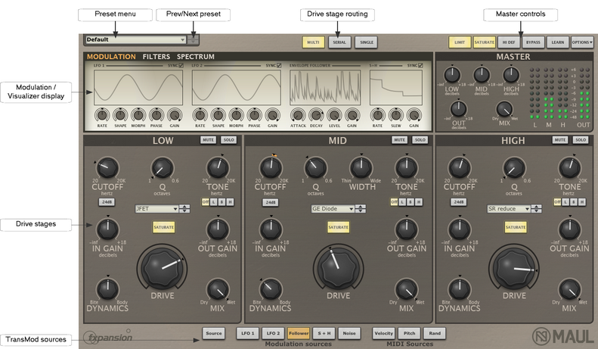Solo the MID band
Viewport: 598px width, 349px height.
click(420, 140)
